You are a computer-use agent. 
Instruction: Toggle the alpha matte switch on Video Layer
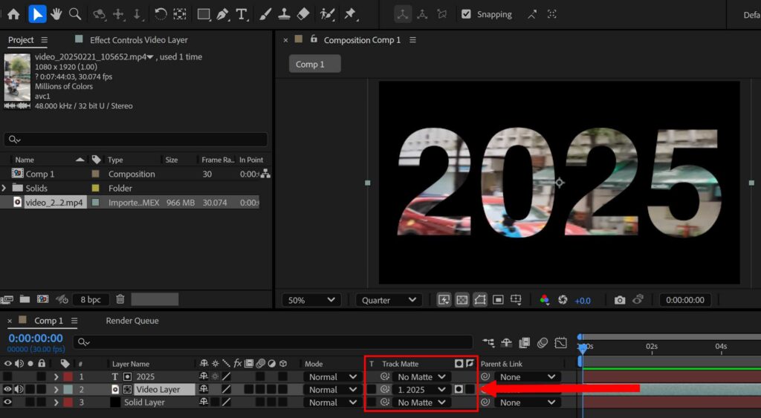[x=459, y=389]
